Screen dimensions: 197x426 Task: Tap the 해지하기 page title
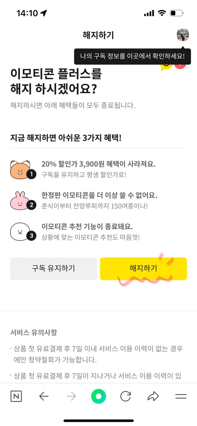(98, 35)
